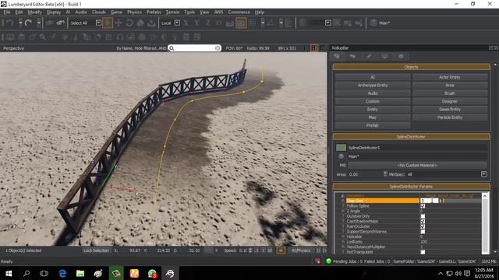Click the Actor Entity button
Viewport: 499px width, 280px height.
point(450,77)
